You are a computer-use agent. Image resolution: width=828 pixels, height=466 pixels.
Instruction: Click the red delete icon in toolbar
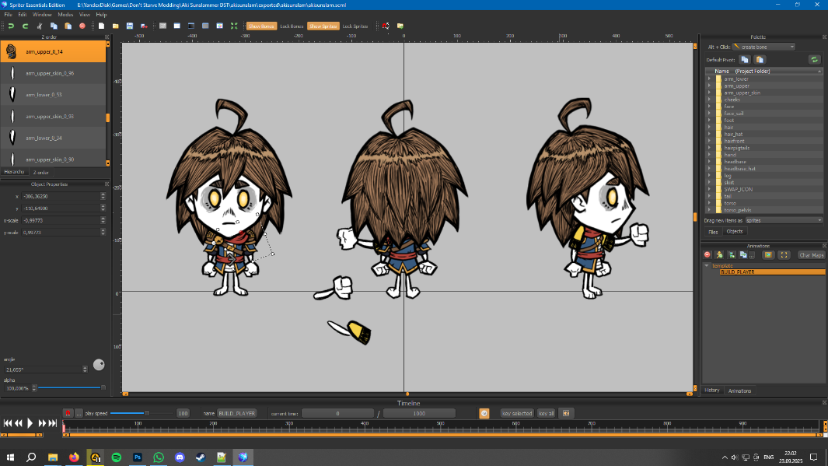point(82,26)
